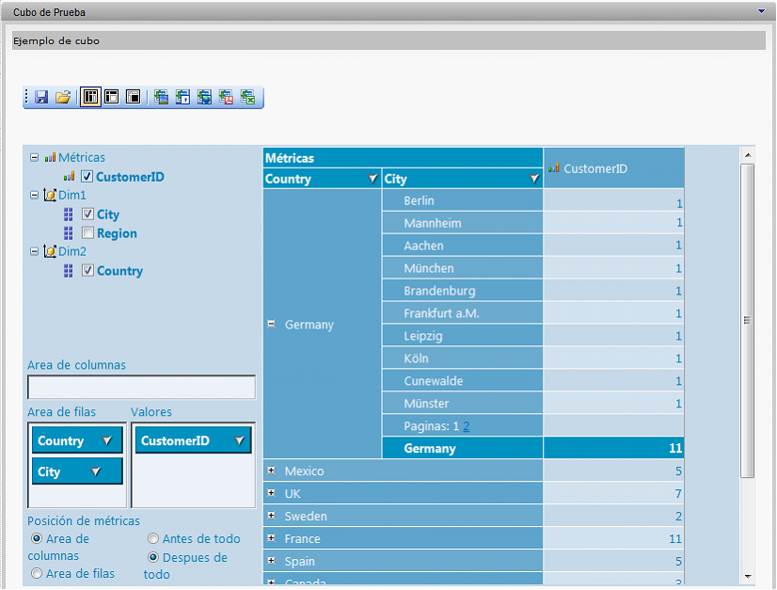Go to page 2 of Germany cities
This screenshot has width=777, height=590.
[466, 426]
